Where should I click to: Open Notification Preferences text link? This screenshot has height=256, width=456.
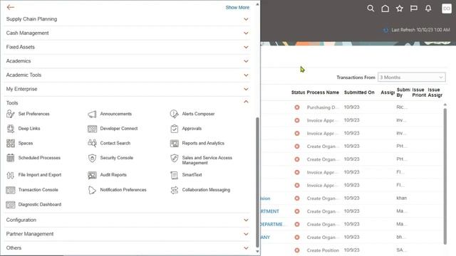pyautogui.click(x=123, y=190)
